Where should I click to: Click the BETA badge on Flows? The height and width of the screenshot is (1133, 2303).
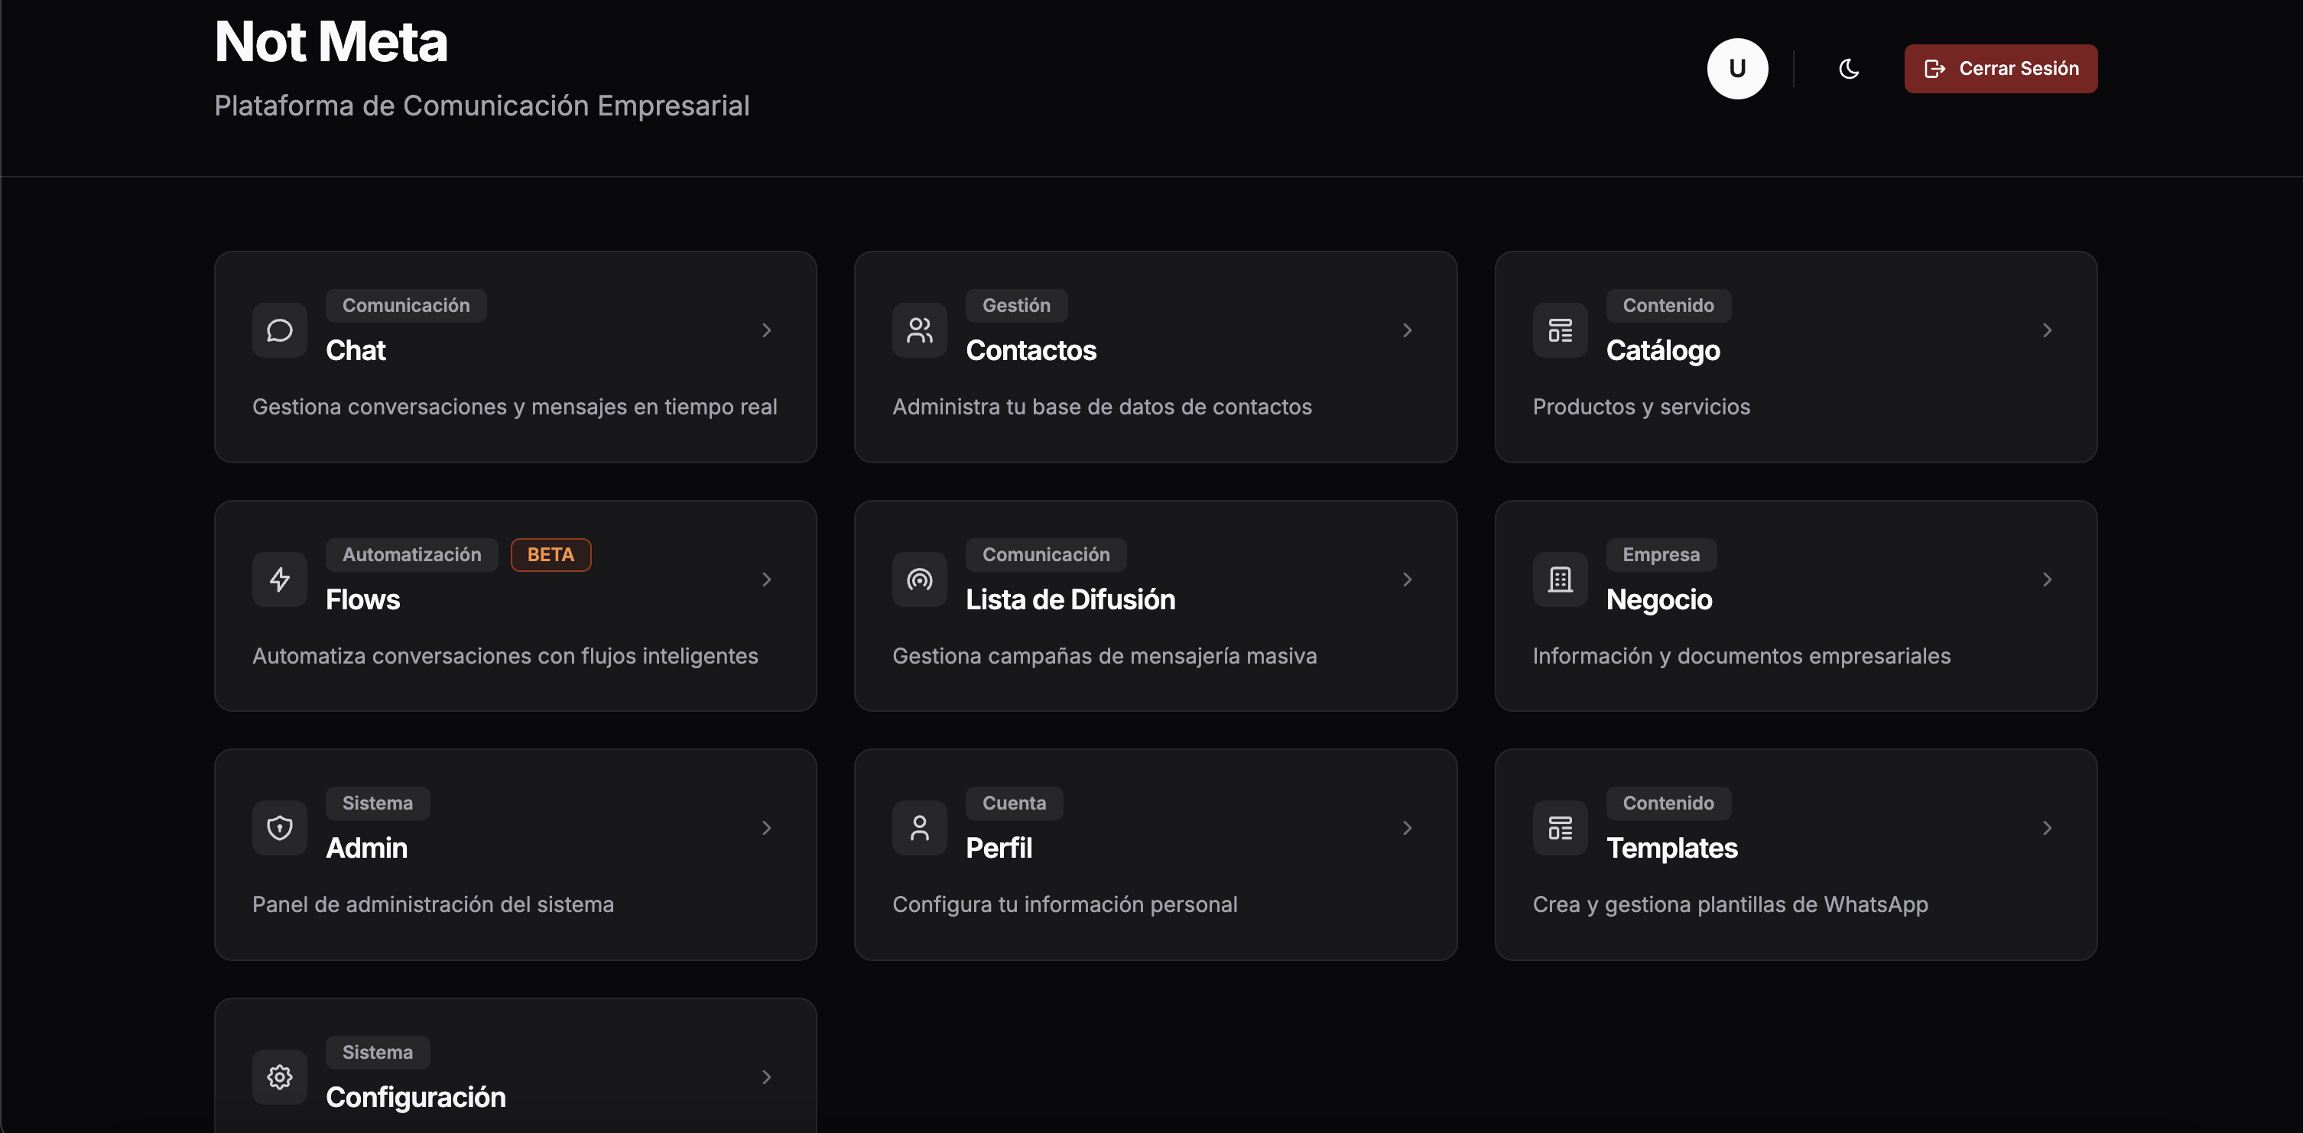[x=551, y=554]
